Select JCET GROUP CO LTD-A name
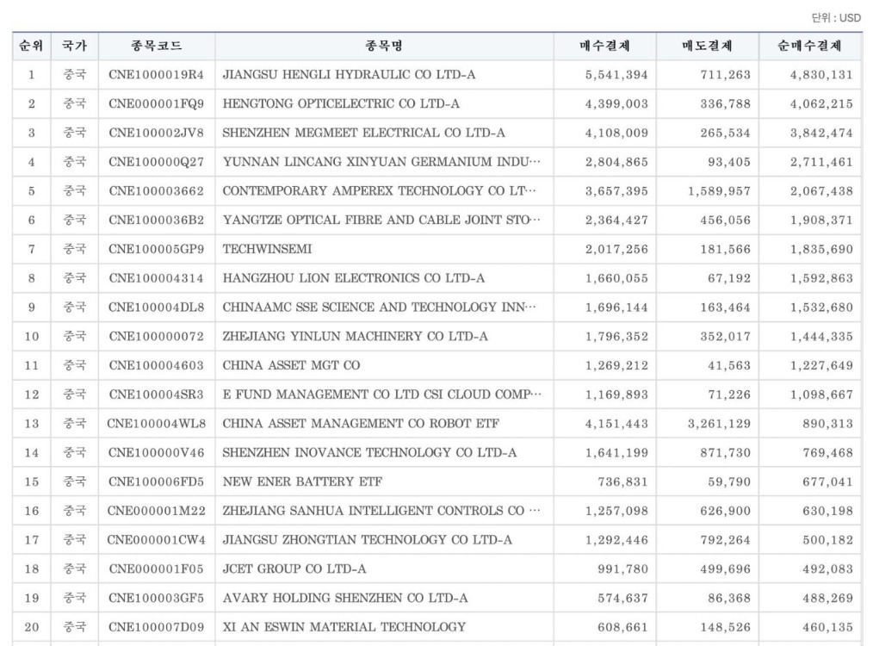The image size is (873, 646). tap(294, 568)
